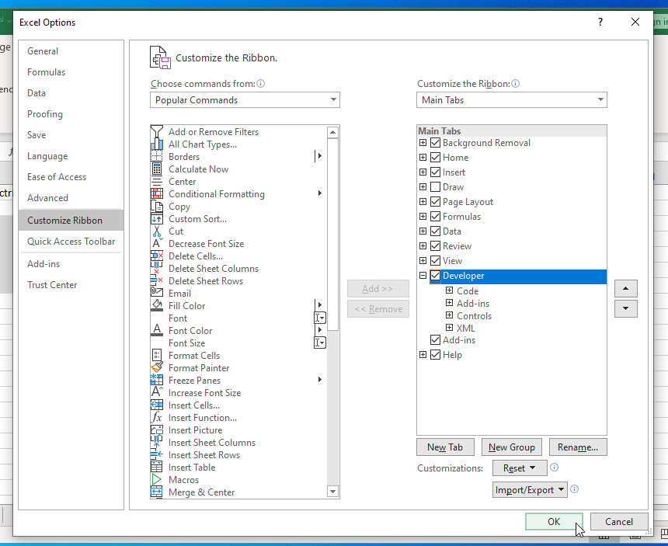The height and width of the screenshot is (546, 668).
Task: Expand the Home tab tree node
Action: (x=423, y=158)
